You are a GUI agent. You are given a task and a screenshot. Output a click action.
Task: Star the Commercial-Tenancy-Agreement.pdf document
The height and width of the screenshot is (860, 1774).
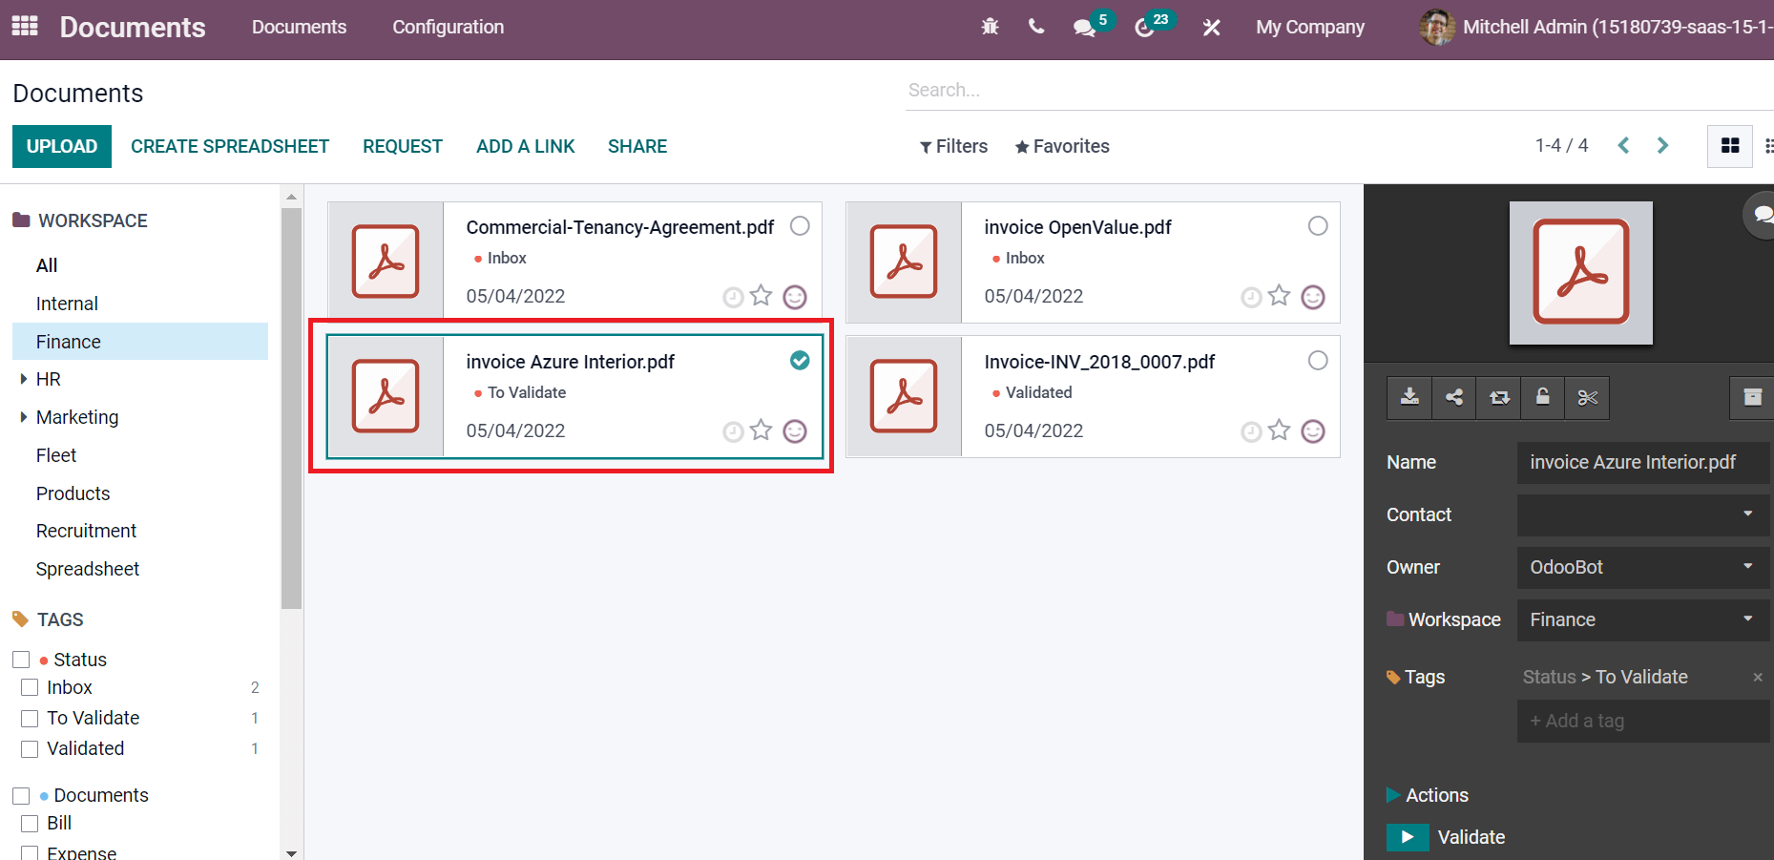click(761, 296)
